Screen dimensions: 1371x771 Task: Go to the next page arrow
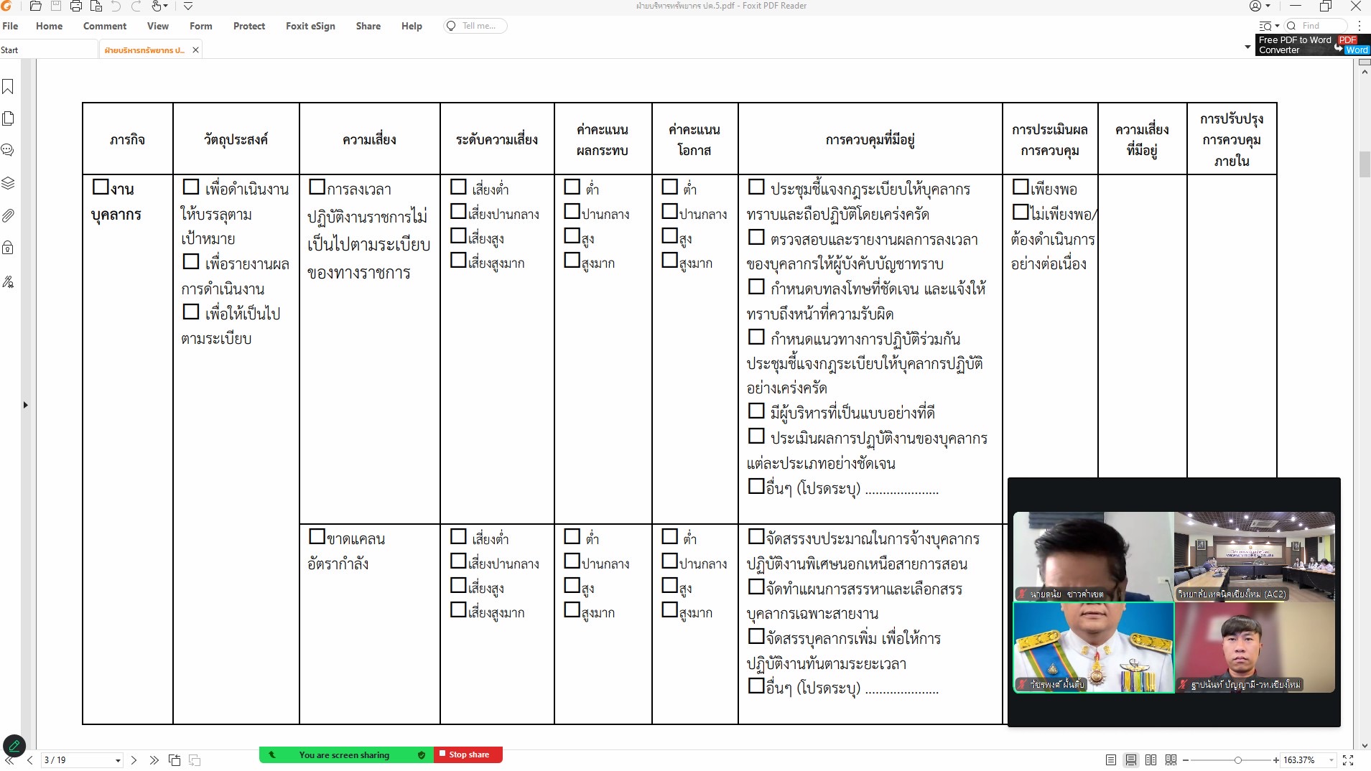click(x=134, y=760)
